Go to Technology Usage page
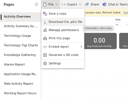This screenshot has width=128, height=100. tap(20, 36)
